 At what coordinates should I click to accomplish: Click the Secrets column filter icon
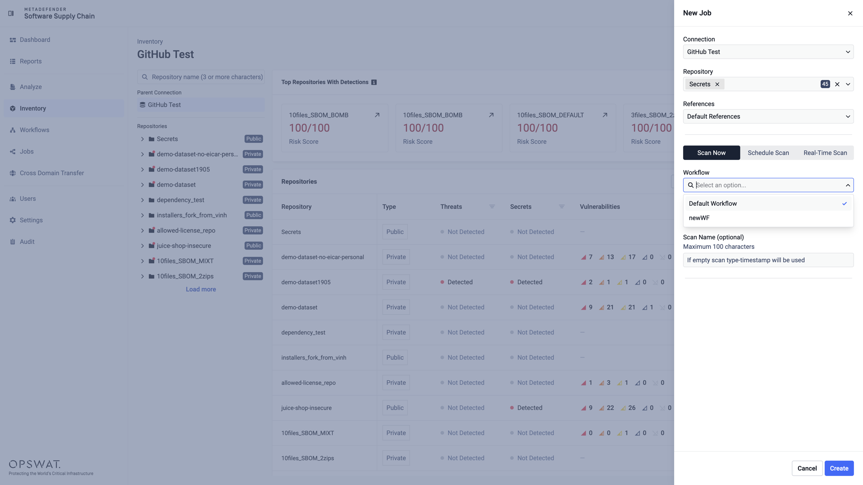point(562,207)
